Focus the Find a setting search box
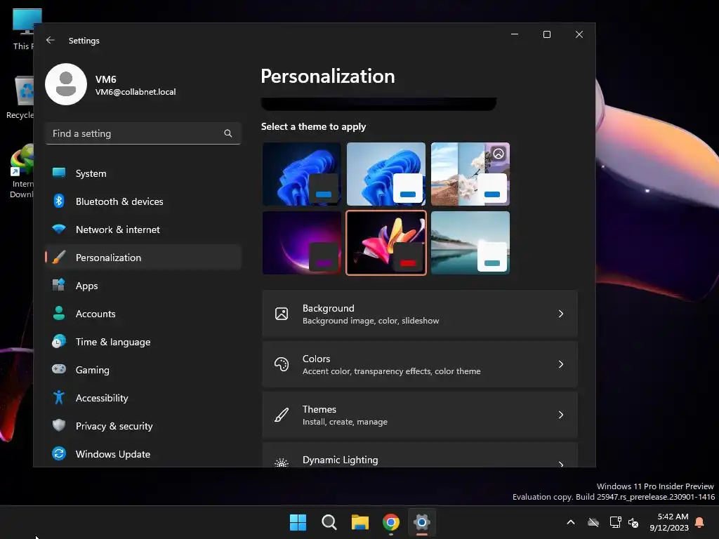719x539 pixels. point(143,133)
